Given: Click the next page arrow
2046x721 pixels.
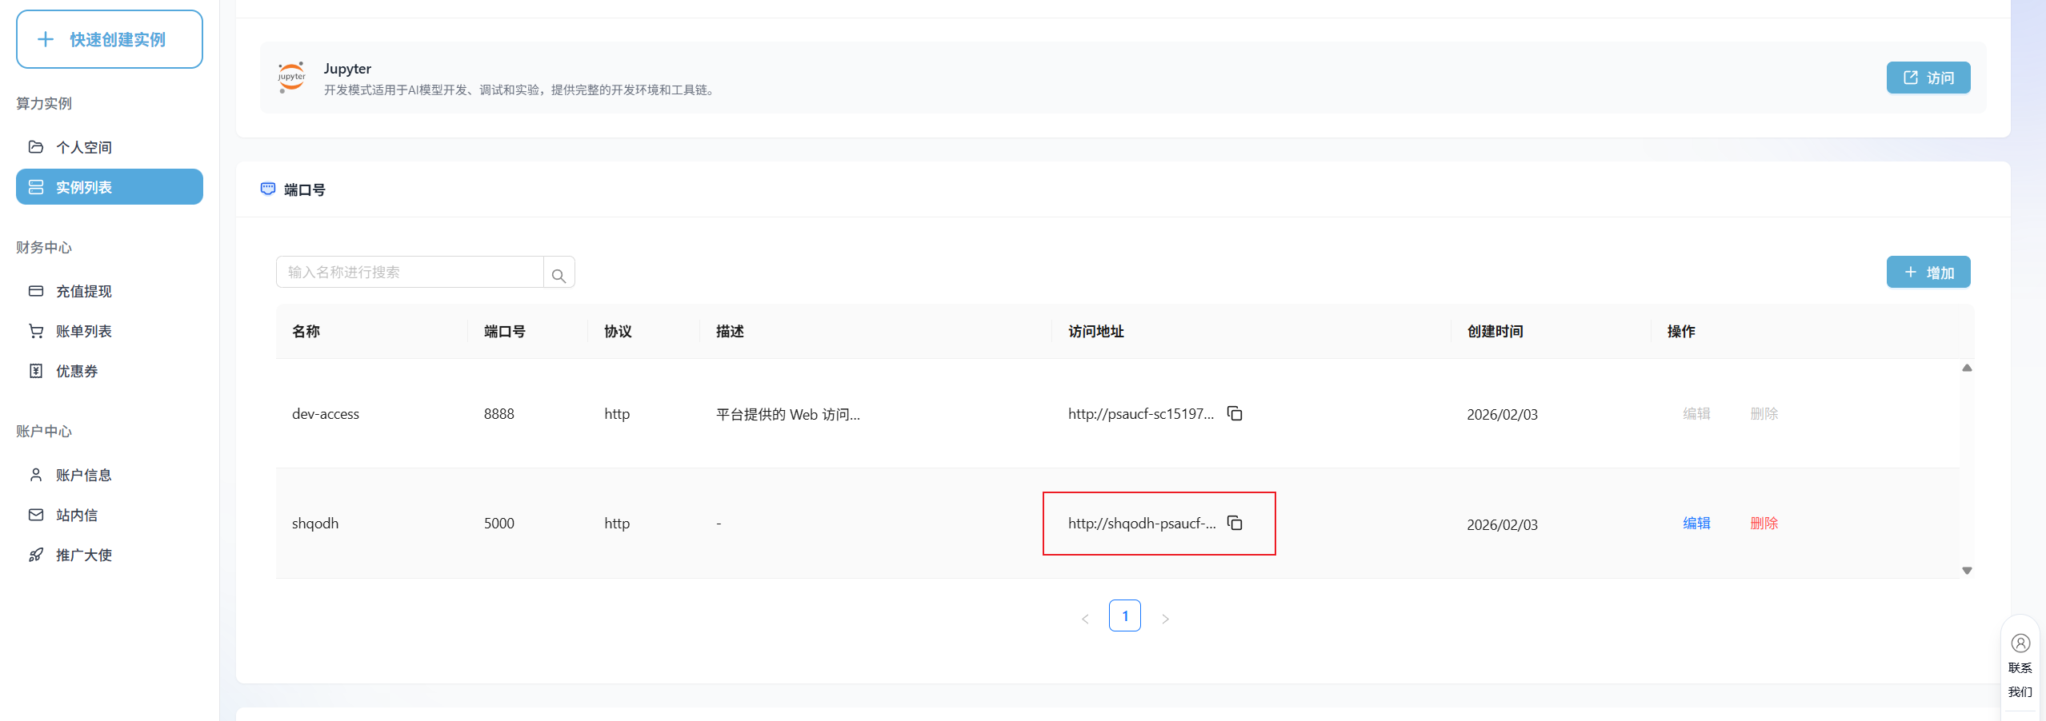Looking at the screenshot, I should 1165,619.
